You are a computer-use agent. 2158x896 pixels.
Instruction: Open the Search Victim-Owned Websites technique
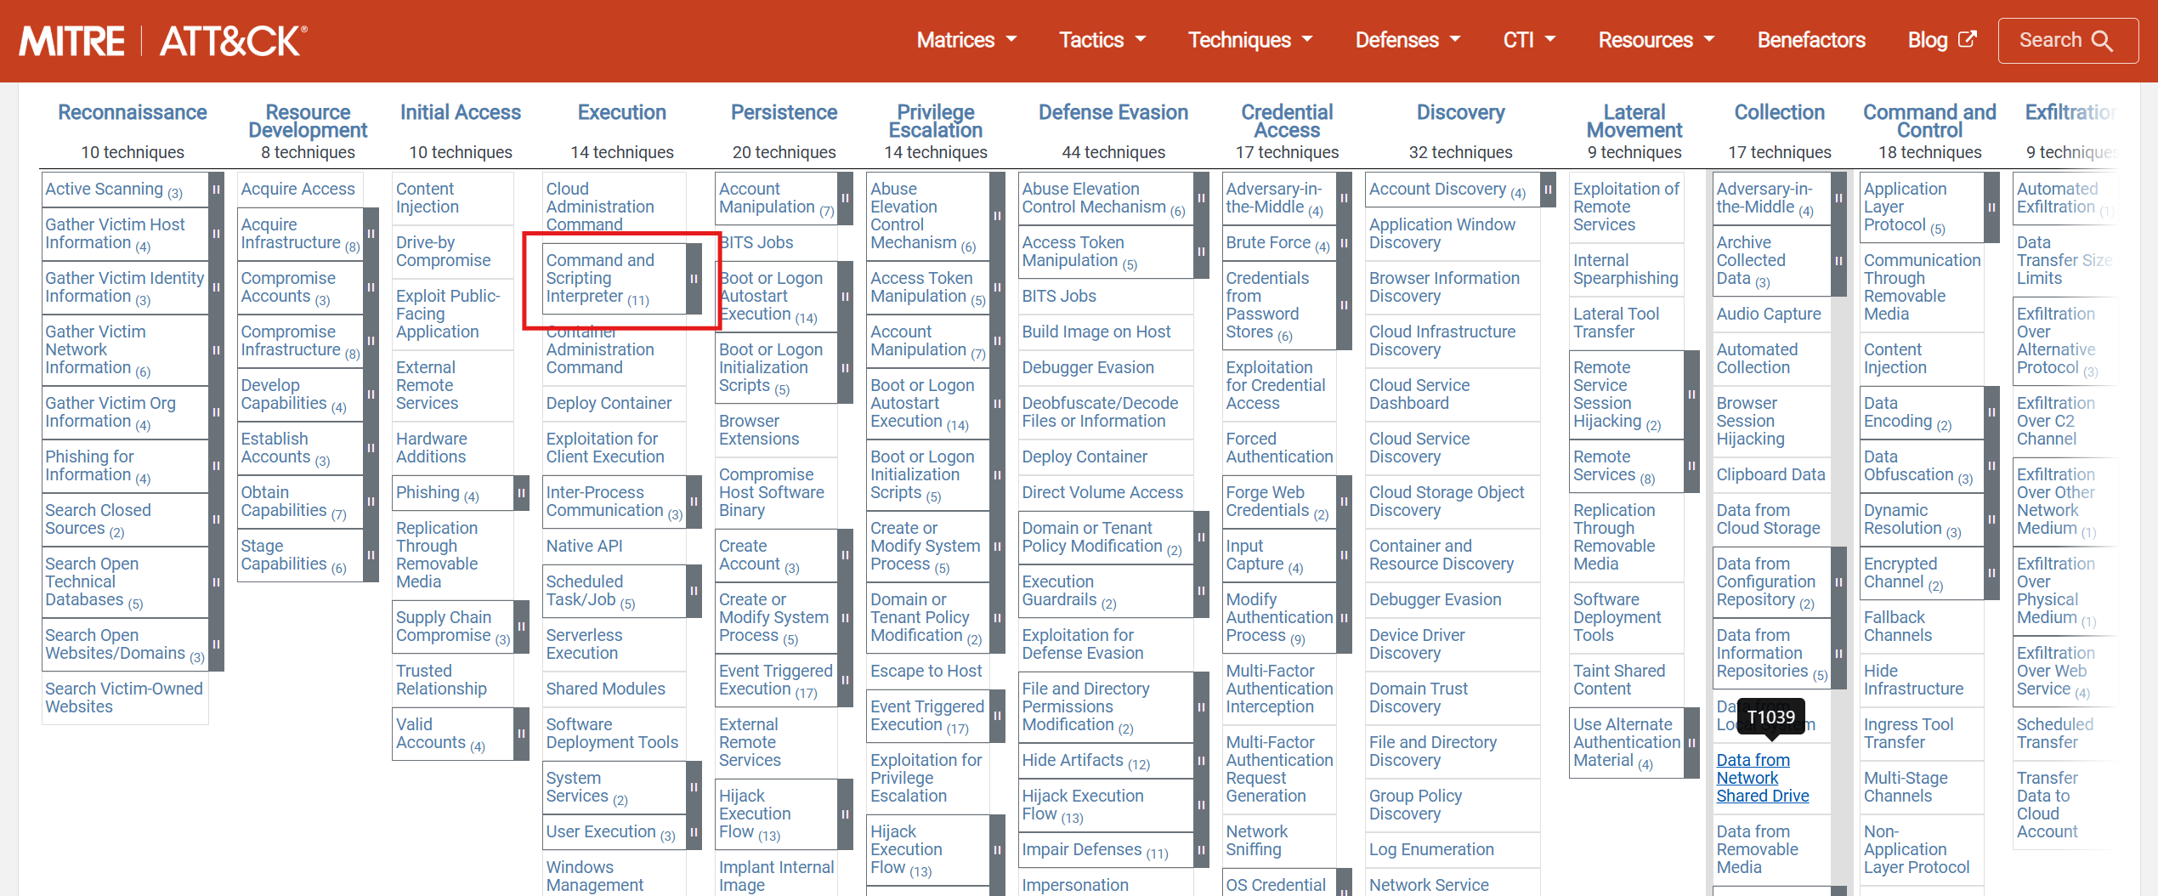pyautogui.click(x=124, y=698)
